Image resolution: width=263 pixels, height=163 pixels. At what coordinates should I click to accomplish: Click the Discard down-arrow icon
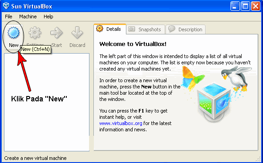77,33
